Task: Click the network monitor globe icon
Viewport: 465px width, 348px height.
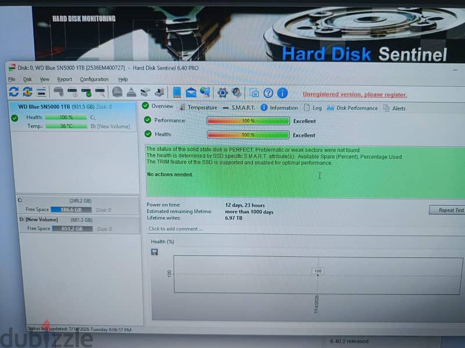Action: click(205, 93)
